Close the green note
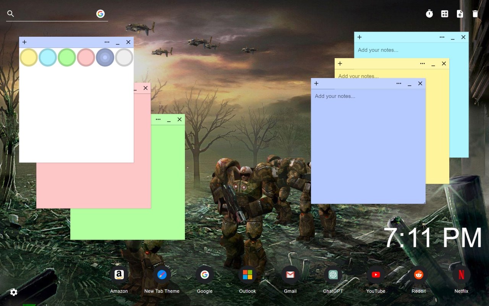 pyautogui.click(x=180, y=119)
